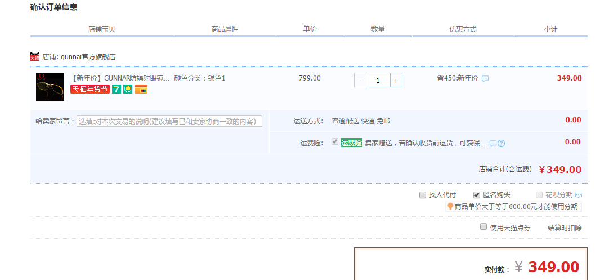Viewport: 609px width, 280px height.
Task: Click the 小计 column header
Action: point(550,29)
